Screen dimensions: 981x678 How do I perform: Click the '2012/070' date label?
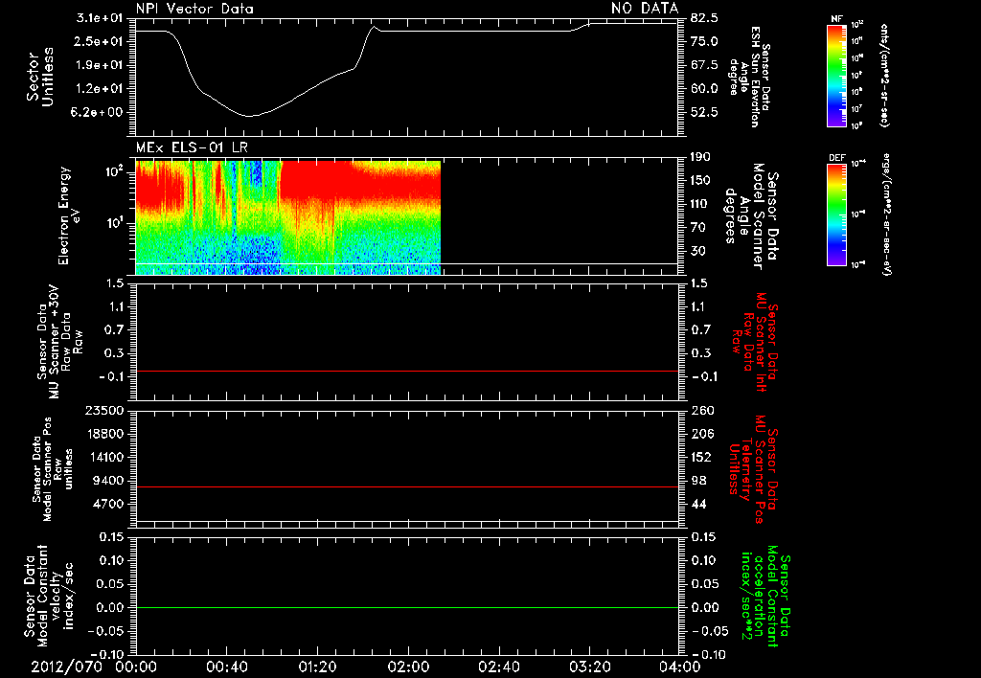coord(67,667)
